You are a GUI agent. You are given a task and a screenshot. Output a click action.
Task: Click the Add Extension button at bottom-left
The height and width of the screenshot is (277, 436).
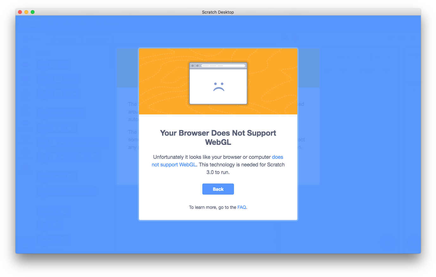point(26,244)
